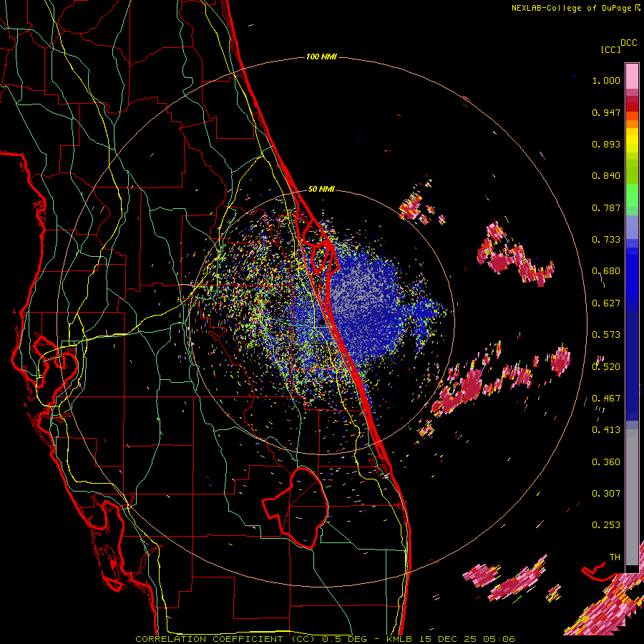This screenshot has width=644, height=644.
Task: Click the 100 NMI range ring label
Action: (x=321, y=57)
